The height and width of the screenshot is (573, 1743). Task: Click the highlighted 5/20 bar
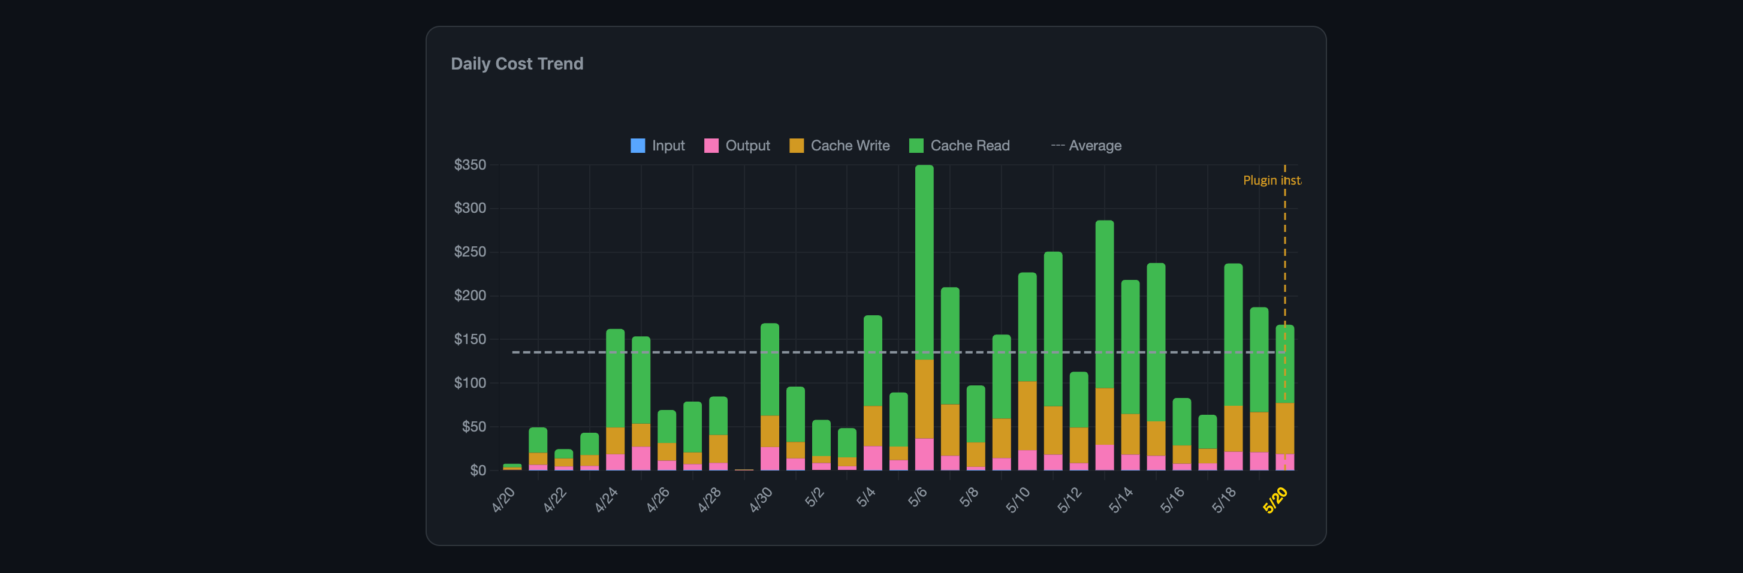(1285, 398)
